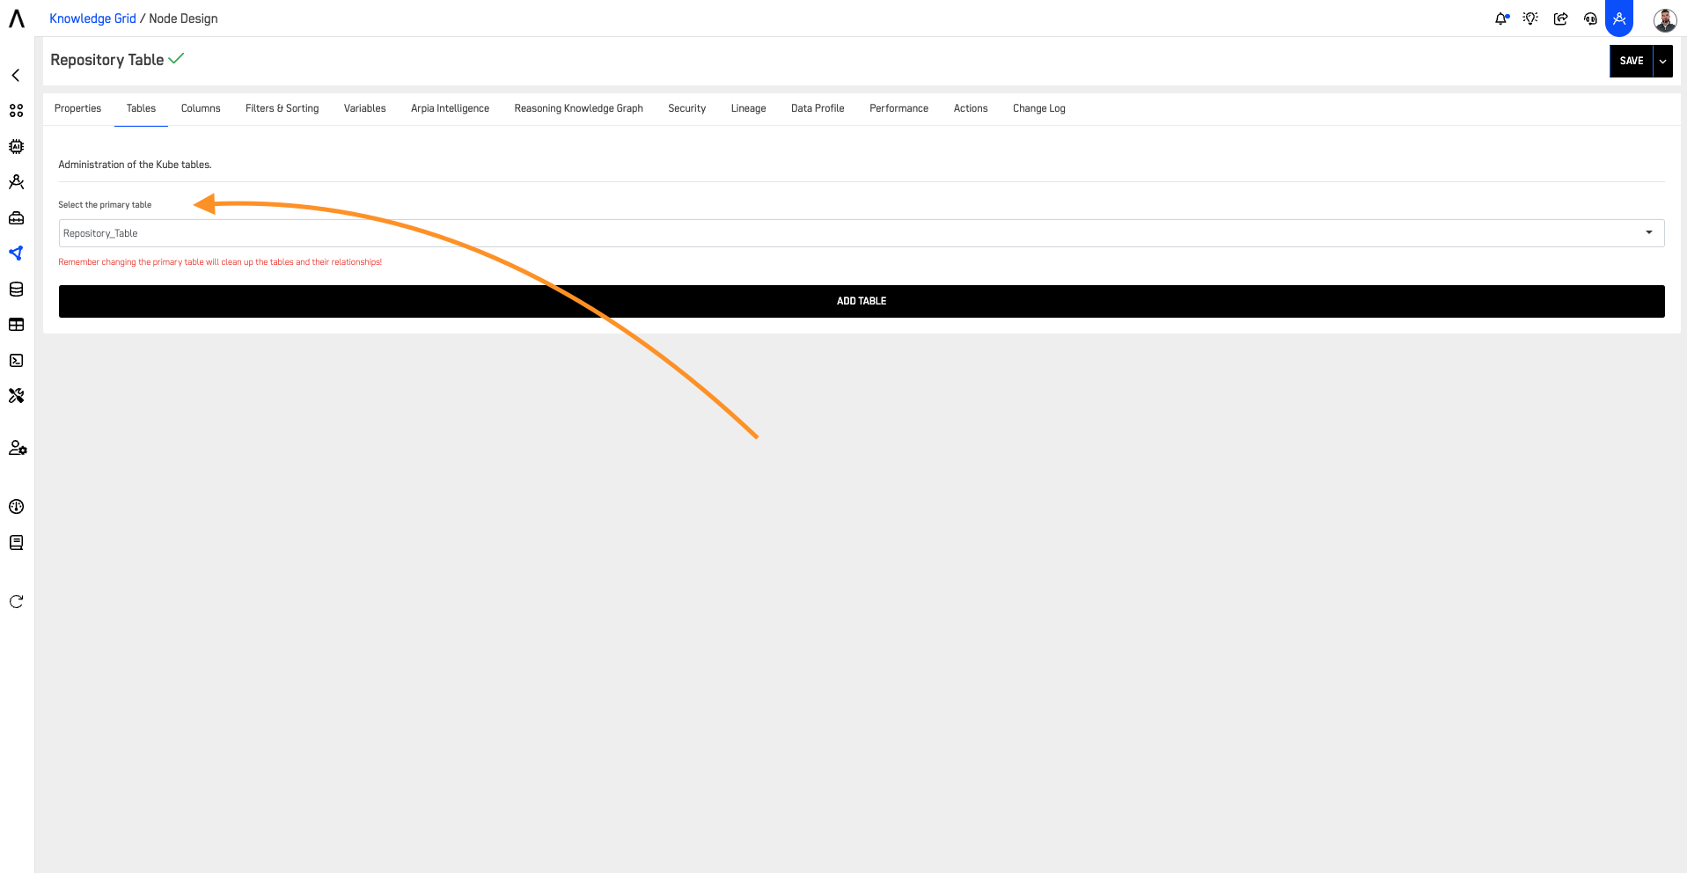Open the table grid icon in sidebar
The height and width of the screenshot is (873, 1687).
[x=16, y=325]
